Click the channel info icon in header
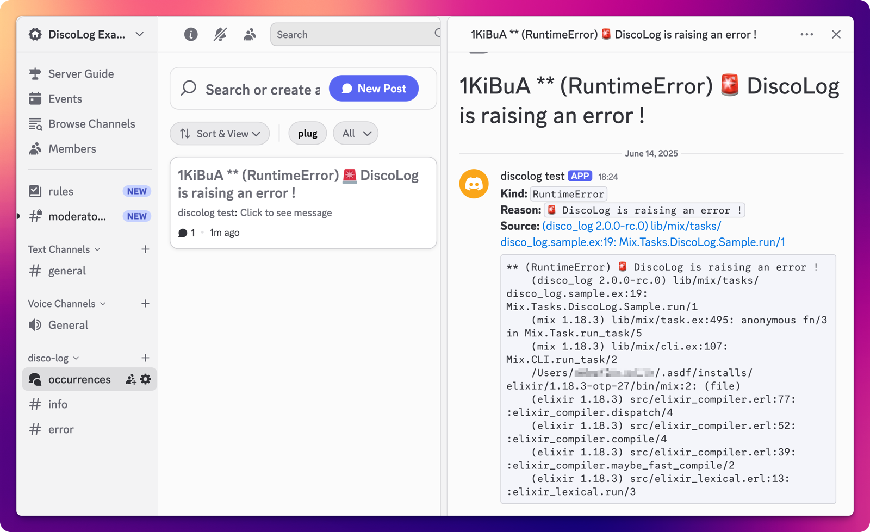The width and height of the screenshot is (870, 532). (x=190, y=35)
